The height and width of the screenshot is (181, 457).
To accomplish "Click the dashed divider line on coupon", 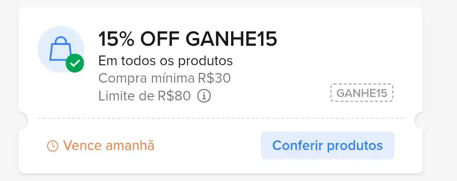I will coord(220,119).
